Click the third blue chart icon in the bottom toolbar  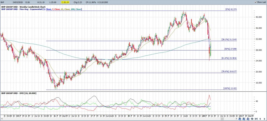tap(248, 119)
